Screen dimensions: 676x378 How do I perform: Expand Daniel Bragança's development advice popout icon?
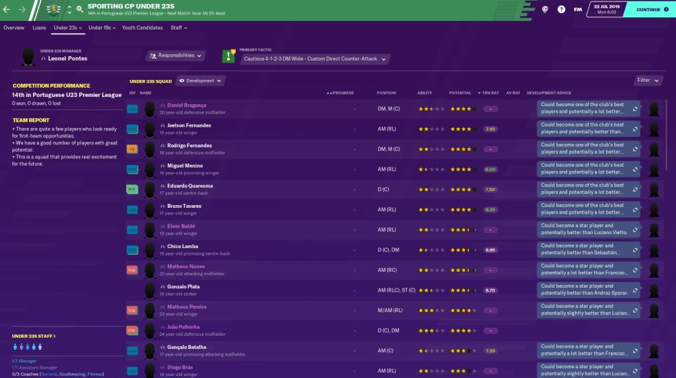point(635,108)
